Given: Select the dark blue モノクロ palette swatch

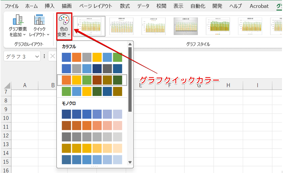Looking at the screenshot, I should 66,114.
